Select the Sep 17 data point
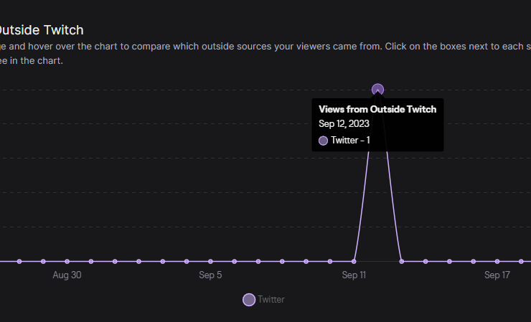531x322 pixels. point(497,261)
